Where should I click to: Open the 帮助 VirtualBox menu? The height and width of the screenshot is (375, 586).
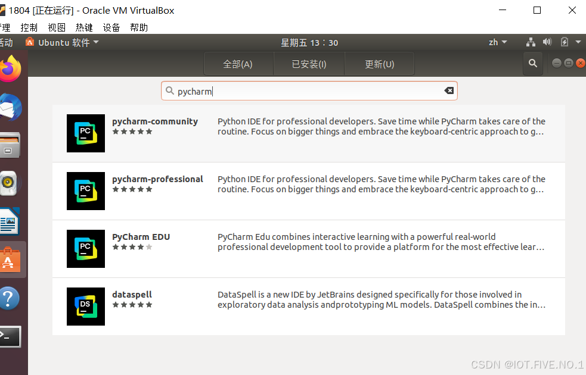(139, 27)
